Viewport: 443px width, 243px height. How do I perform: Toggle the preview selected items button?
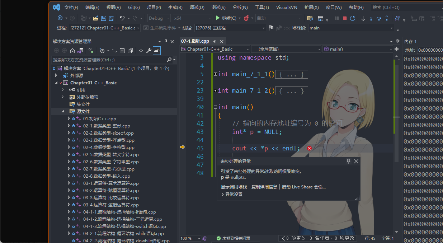click(x=157, y=51)
